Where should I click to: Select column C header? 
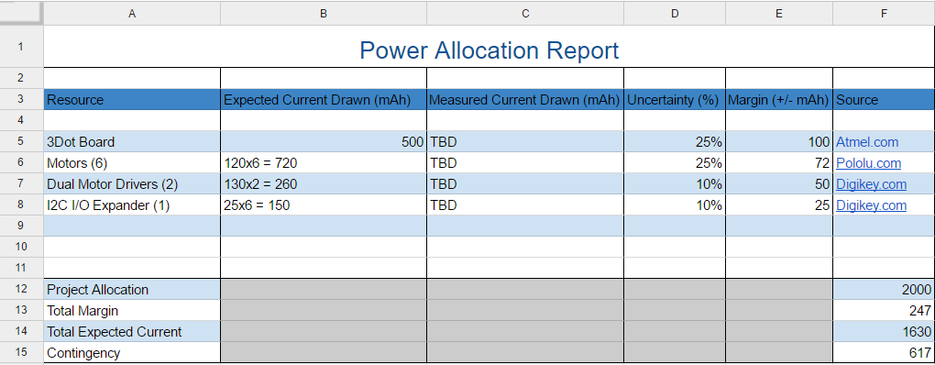(525, 13)
